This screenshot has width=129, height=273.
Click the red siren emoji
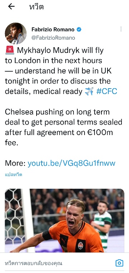[10, 50]
